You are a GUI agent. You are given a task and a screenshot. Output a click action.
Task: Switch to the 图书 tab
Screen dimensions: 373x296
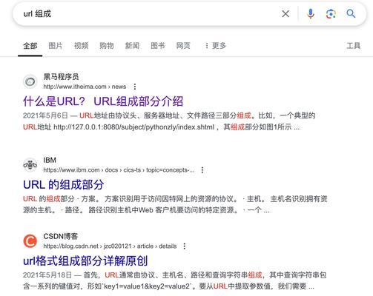click(x=158, y=46)
